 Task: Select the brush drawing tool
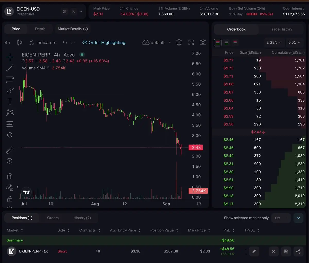click(x=10, y=90)
